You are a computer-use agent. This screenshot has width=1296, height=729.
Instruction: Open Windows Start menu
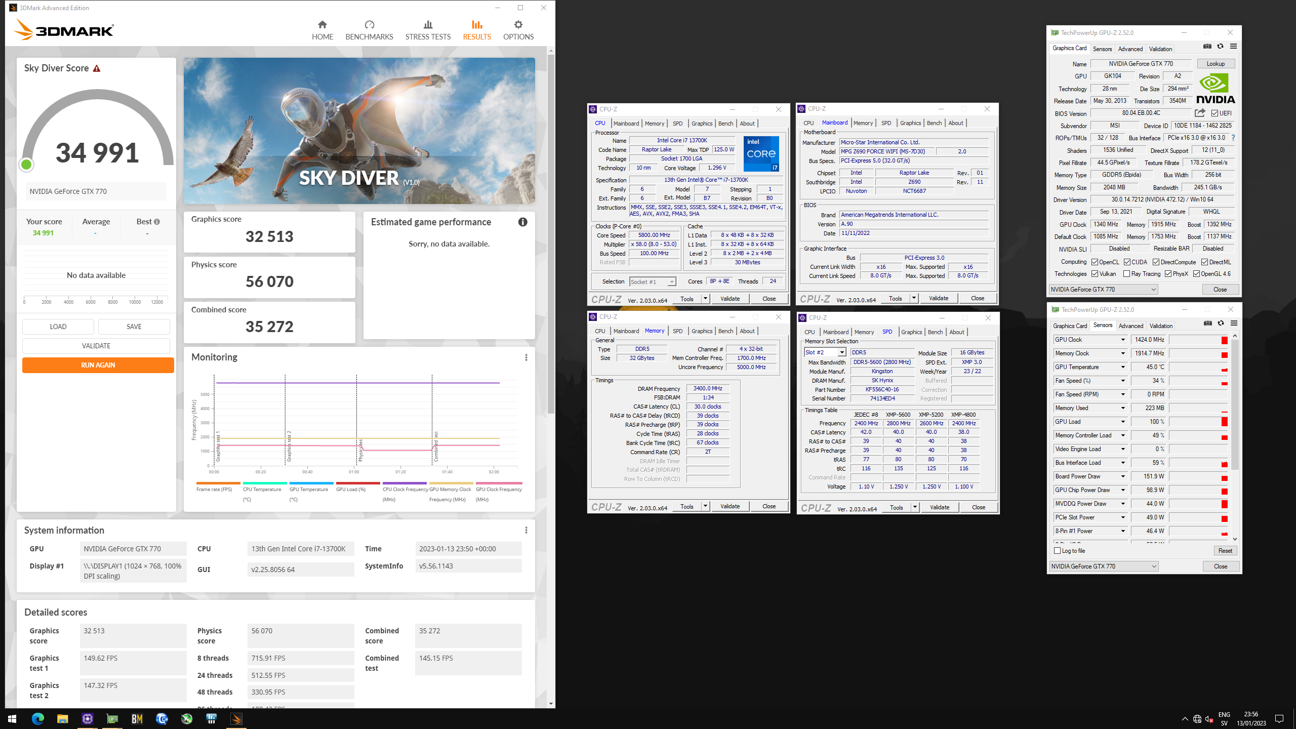[12, 719]
